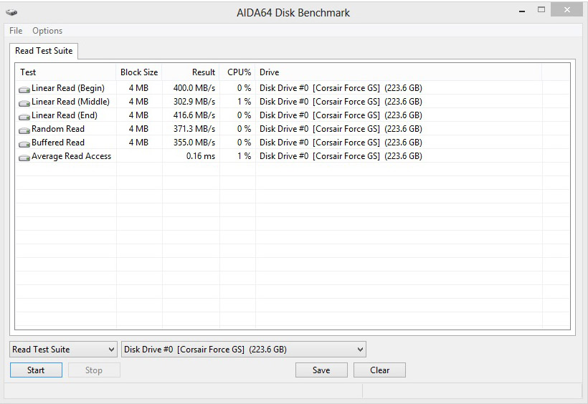Select the Linear Read (End) row text
This screenshot has height=404, width=588.
click(x=65, y=115)
